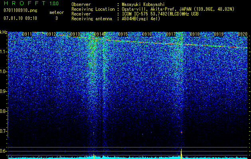Screen dimensions: 251x159
Task: Select antenna value A504HB(yagi 4el)
Action: coord(141,19)
